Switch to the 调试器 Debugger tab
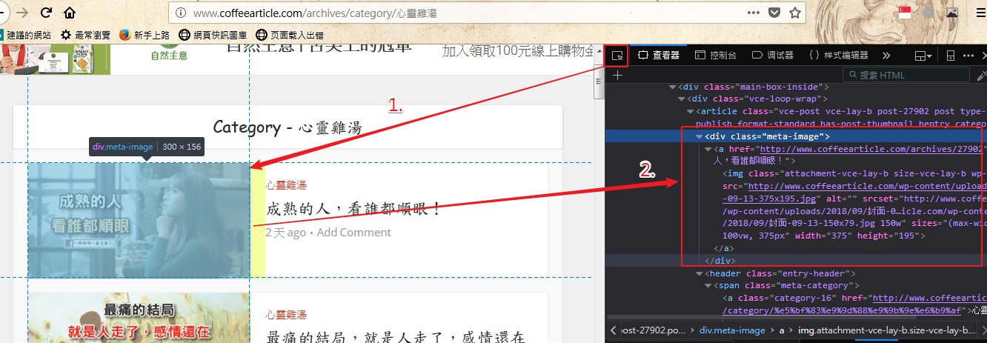The height and width of the screenshot is (343, 987). (x=772, y=56)
